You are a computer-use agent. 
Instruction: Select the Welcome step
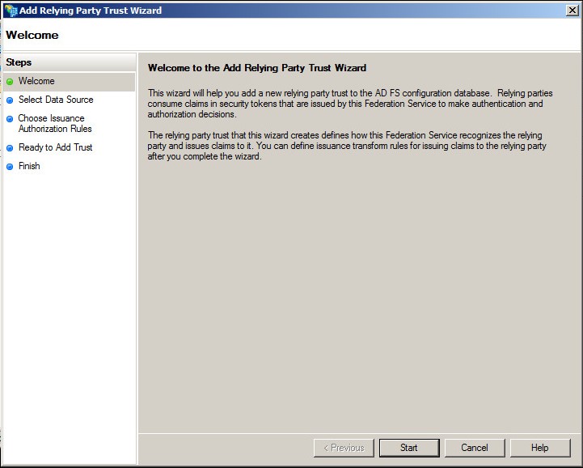(x=70, y=81)
